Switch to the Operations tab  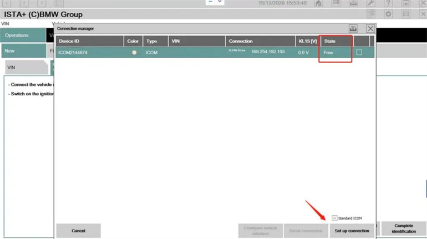(23, 35)
